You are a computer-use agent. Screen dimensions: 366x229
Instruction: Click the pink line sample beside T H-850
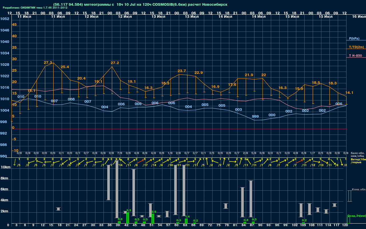click(356, 58)
